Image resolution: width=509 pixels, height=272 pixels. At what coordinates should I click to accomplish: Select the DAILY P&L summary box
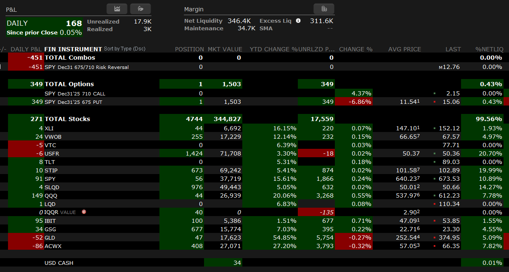[x=44, y=27]
